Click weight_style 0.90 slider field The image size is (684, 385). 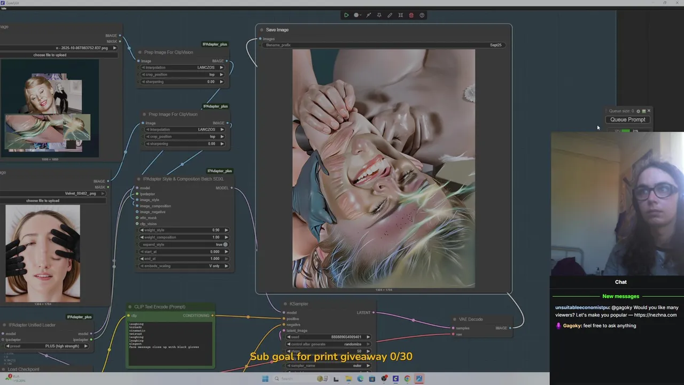pyautogui.click(x=184, y=230)
